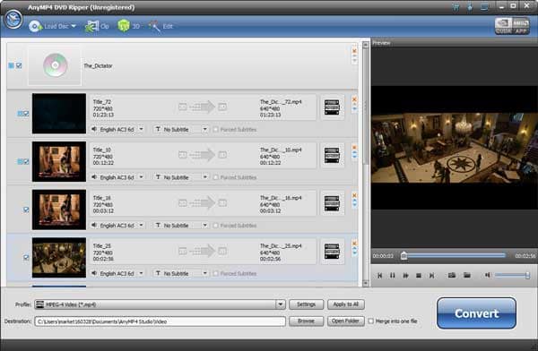
Task: Click the Clip toolbar icon
Action: click(x=97, y=26)
